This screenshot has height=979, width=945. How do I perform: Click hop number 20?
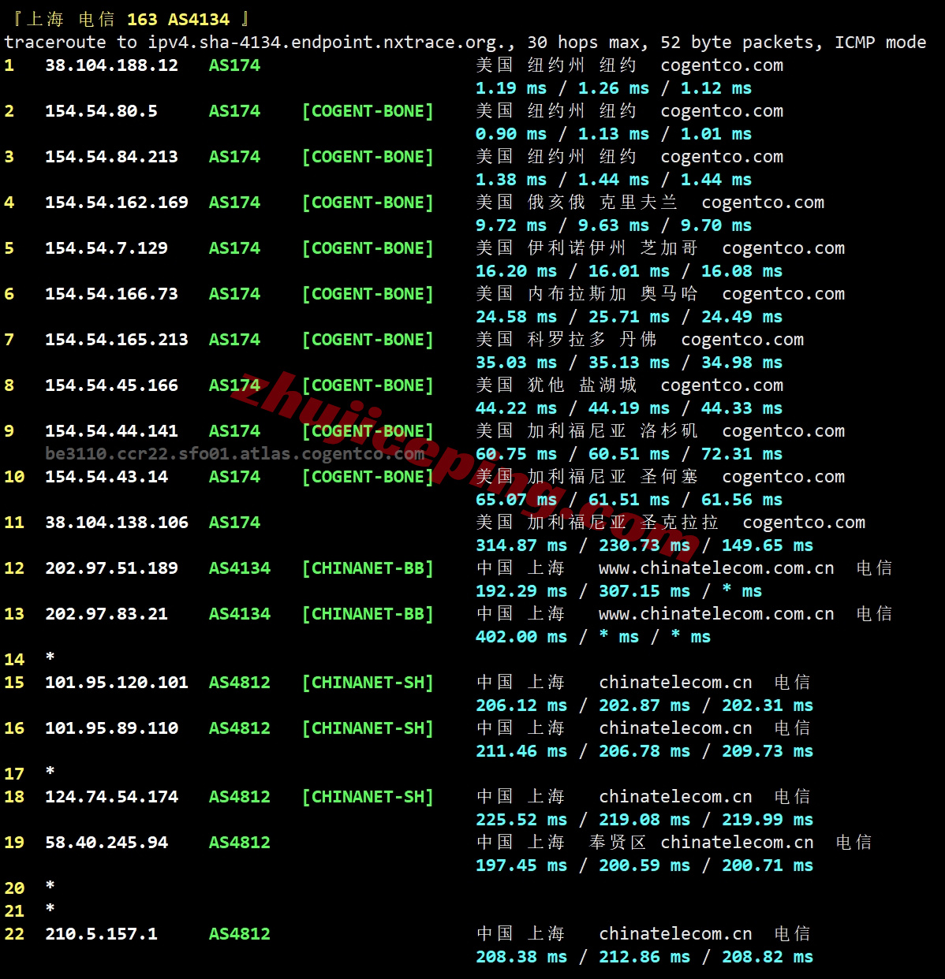pos(14,888)
